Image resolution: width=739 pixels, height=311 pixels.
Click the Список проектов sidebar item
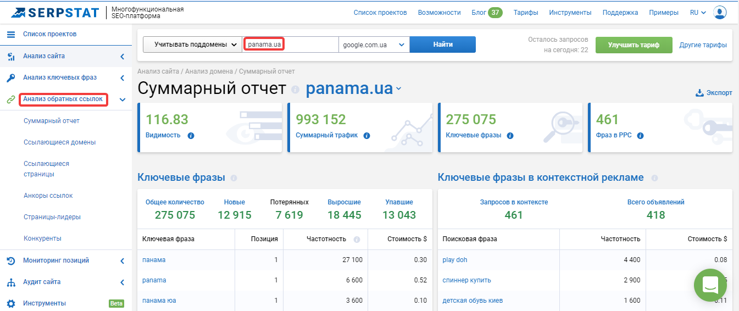pos(49,34)
